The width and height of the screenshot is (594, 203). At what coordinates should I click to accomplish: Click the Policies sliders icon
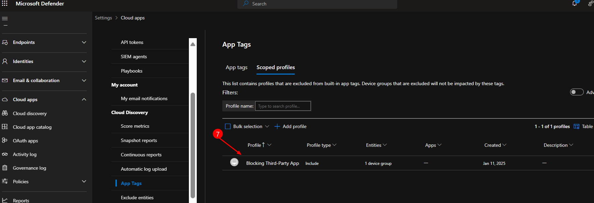click(x=5, y=181)
